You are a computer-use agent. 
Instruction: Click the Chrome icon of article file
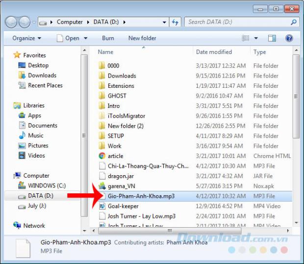click(102, 156)
